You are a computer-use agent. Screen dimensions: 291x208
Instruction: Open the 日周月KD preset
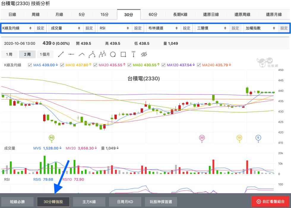(x=125, y=202)
